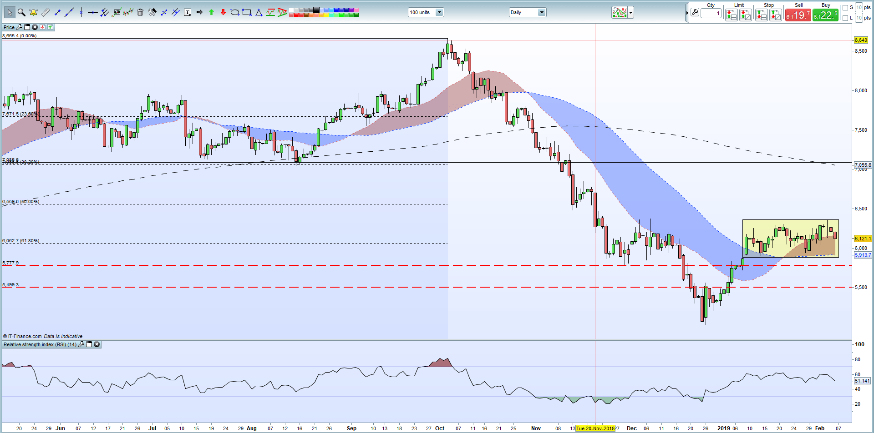The width and height of the screenshot is (874, 433).
Task: Click the Qty quantity input field
Action: 711,13
